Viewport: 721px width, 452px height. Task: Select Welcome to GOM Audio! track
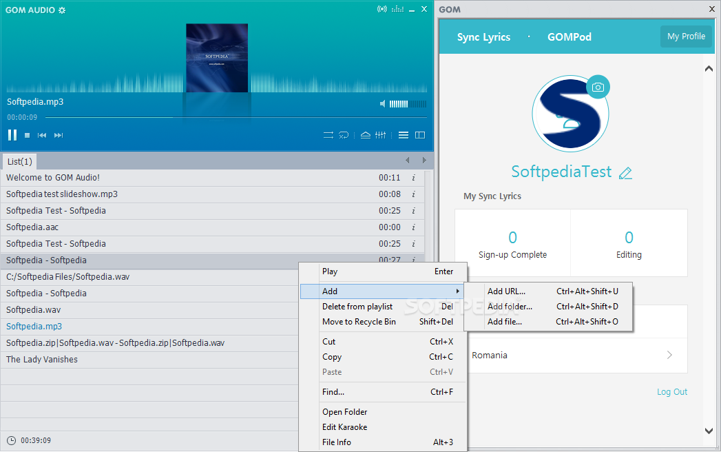pos(212,178)
